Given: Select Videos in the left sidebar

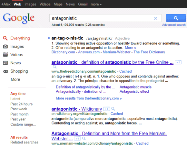Looking at the screenshot, I should 17,55.
